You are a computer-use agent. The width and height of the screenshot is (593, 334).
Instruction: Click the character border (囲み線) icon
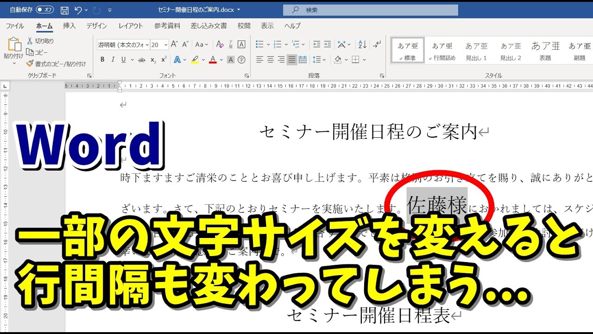point(241,45)
